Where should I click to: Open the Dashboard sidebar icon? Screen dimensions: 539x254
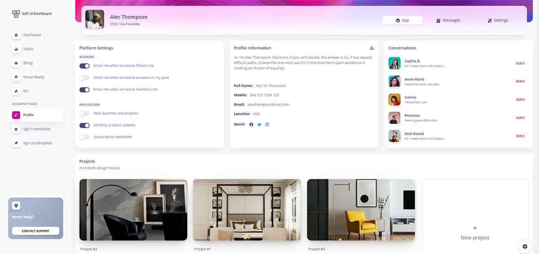coord(16,35)
